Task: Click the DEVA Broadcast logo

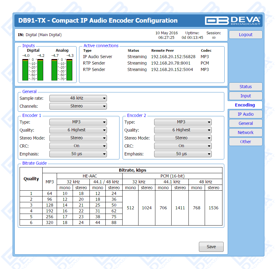Action: tap(233, 21)
